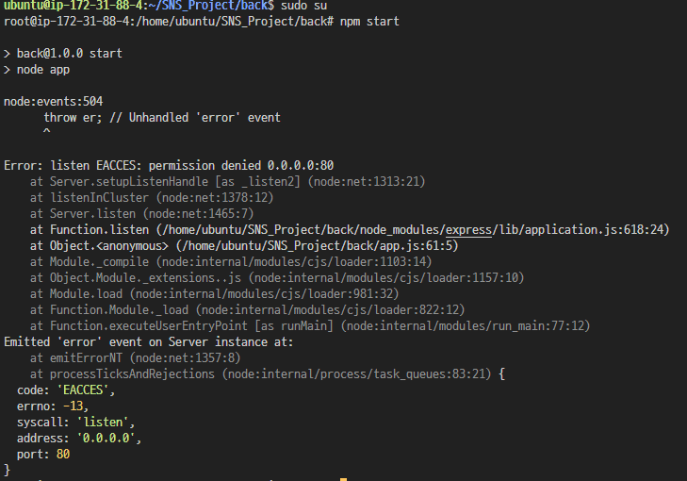Click the Server.setupListenHandle trace line
The image size is (687, 481).
point(228,181)
